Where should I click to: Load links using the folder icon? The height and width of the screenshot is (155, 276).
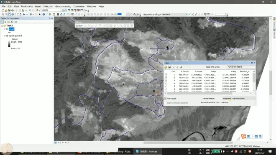click(x=166, y=67)
